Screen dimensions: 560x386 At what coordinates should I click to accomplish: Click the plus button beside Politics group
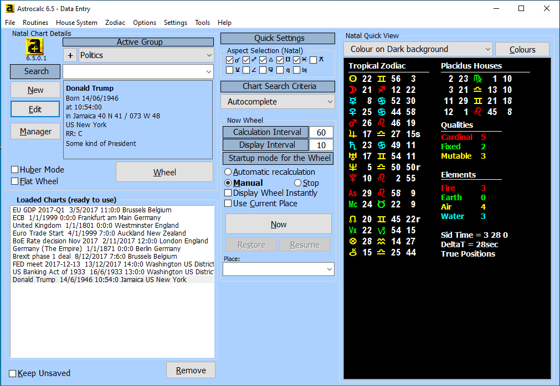[x=70, y=55]
